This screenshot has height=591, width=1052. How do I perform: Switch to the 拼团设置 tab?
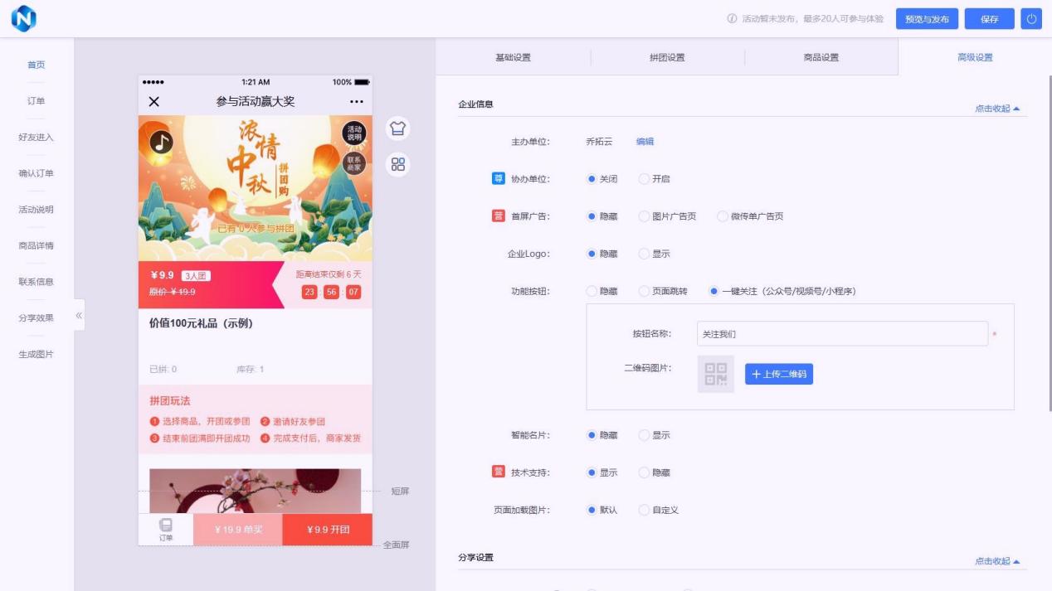(x=667, y=57)
